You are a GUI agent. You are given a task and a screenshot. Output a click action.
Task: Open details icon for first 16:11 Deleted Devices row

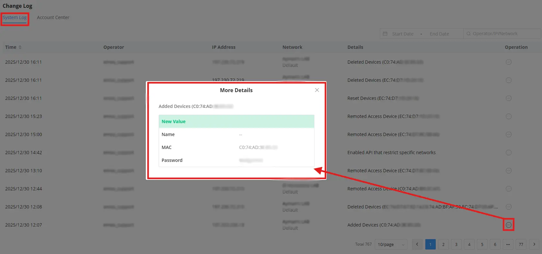coord(508,62)
